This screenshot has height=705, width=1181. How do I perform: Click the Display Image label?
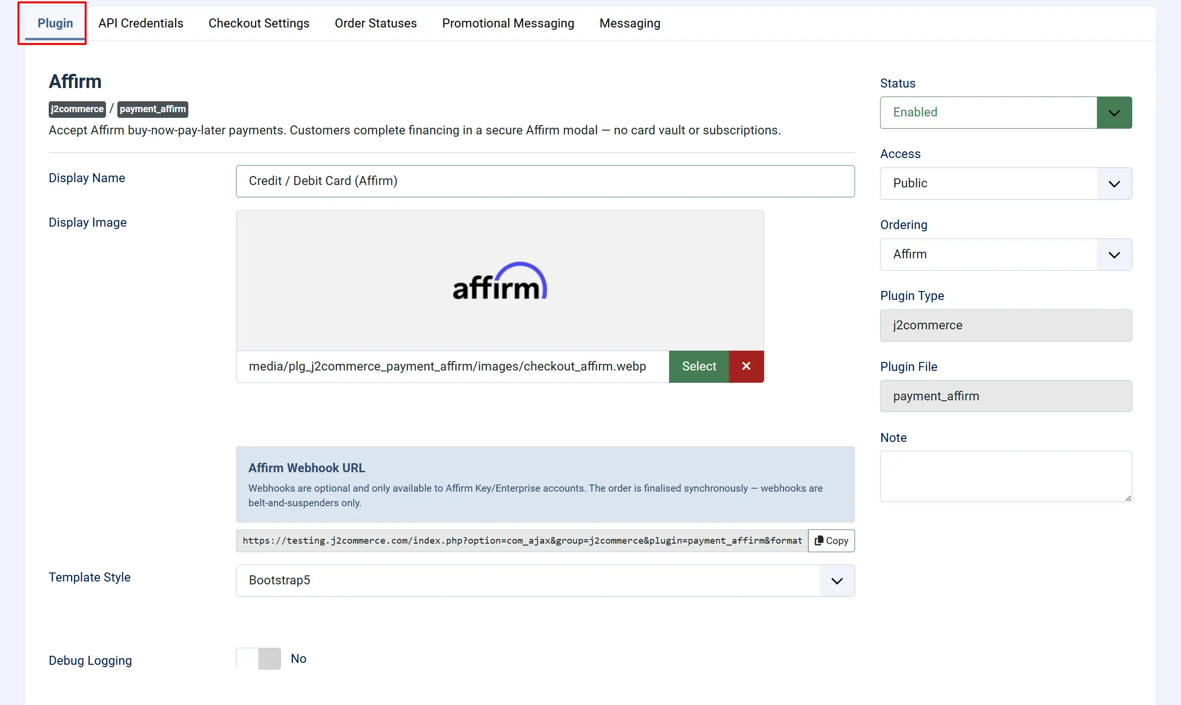pos(88,222)
